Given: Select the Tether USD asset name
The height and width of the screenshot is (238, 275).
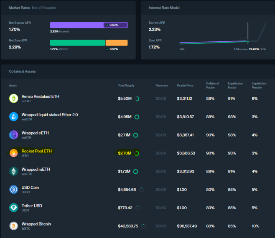Looking at the screenshot, I should pyautogui.click(x=32, y=206).
